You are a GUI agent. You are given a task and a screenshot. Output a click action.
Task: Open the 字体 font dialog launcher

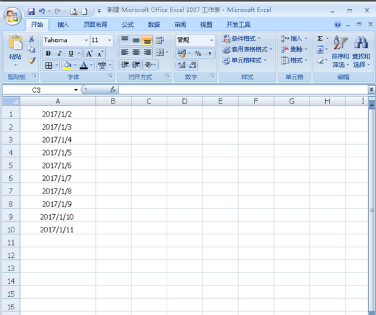tap(110, 76)
